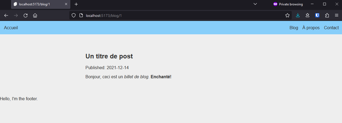This screenshot has height=123, width=342.
Task: Open the Contact page link
Action: tap(331, 28)
